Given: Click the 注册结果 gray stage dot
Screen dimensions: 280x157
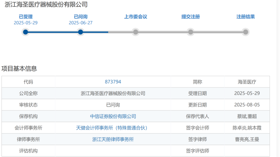Looking at the screenshot, I should tap(245, 32).
